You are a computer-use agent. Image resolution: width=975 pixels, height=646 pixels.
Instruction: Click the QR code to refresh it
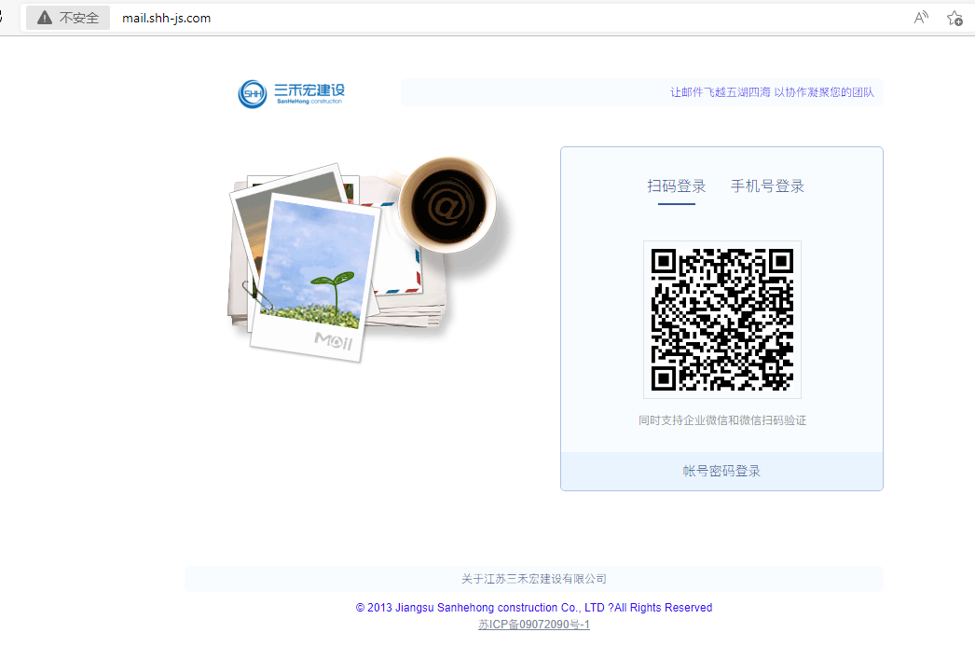[x=721, y=319]
